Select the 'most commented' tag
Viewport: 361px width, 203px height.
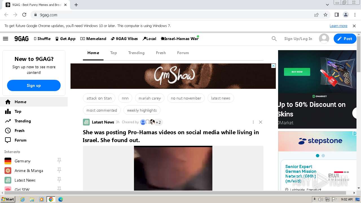[x=102, y=110]
